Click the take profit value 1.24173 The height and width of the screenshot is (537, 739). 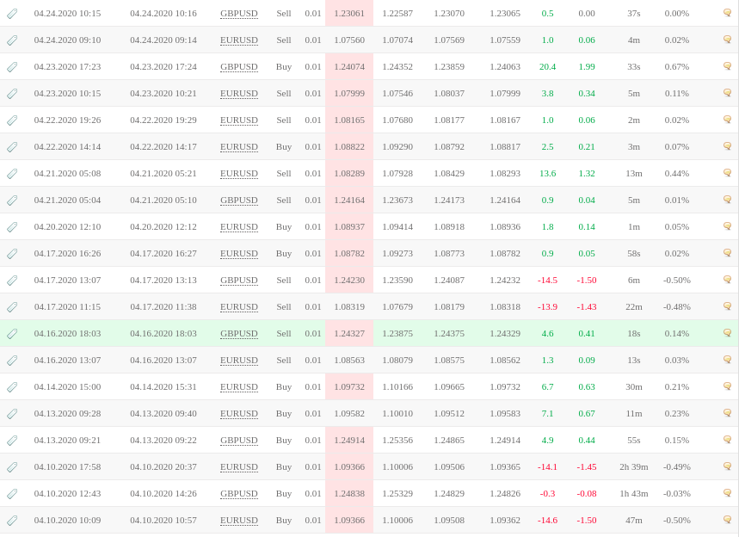449,200
